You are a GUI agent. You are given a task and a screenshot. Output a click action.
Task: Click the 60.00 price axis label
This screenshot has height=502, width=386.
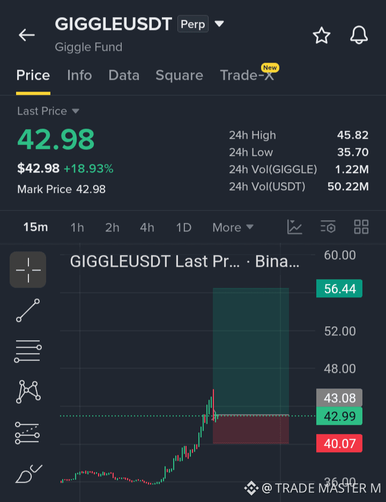[x=340, y=255]
